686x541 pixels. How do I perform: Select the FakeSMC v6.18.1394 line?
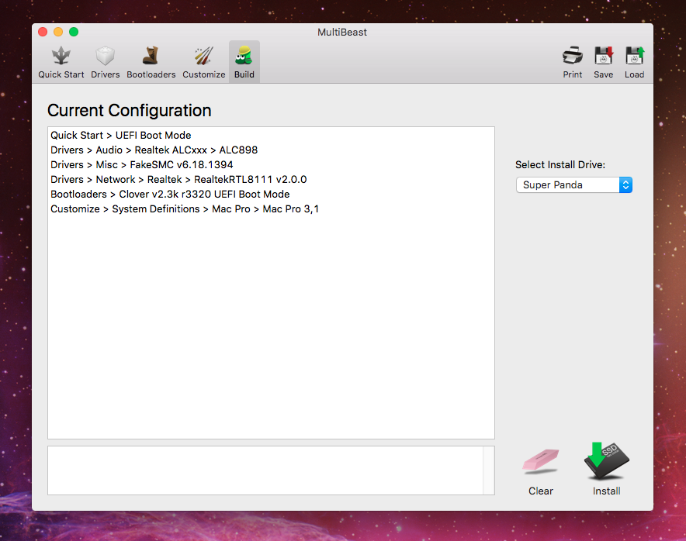[271, 165]
